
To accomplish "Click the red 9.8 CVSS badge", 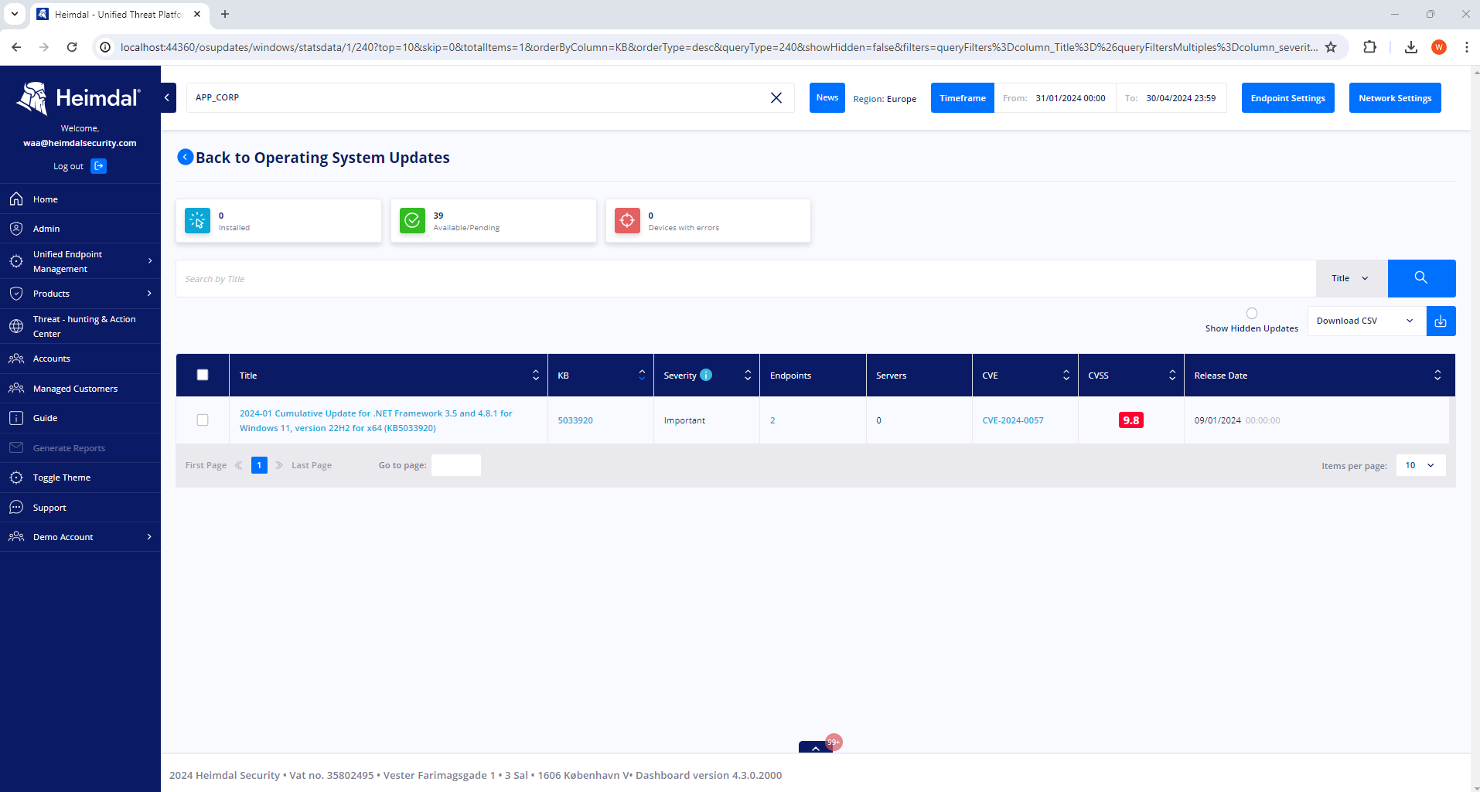I will pos(1131,420).
